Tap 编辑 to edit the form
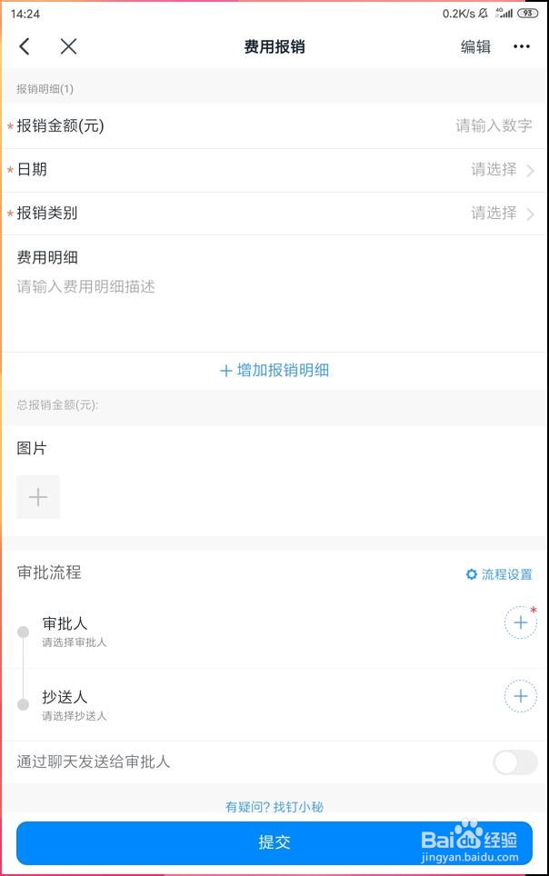 475,46
